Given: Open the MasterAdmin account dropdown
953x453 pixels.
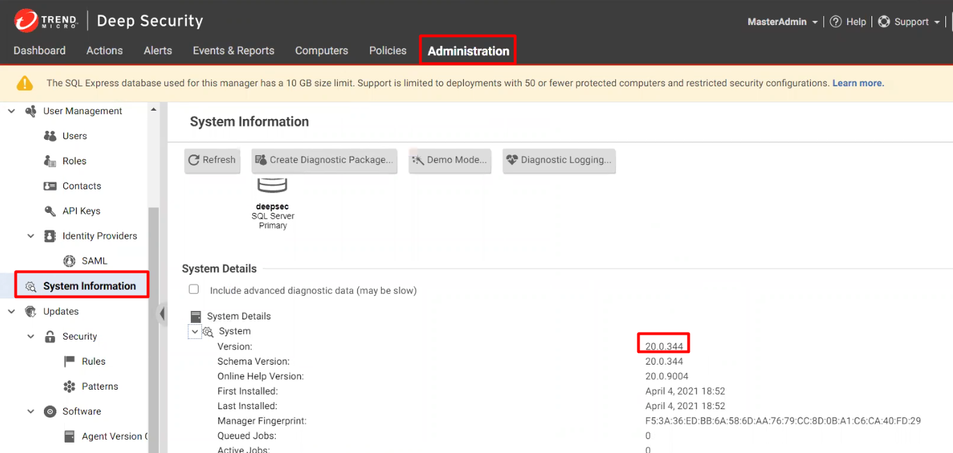Looking at the screenshot, I should pyautogui.click(x=782, y=22).
